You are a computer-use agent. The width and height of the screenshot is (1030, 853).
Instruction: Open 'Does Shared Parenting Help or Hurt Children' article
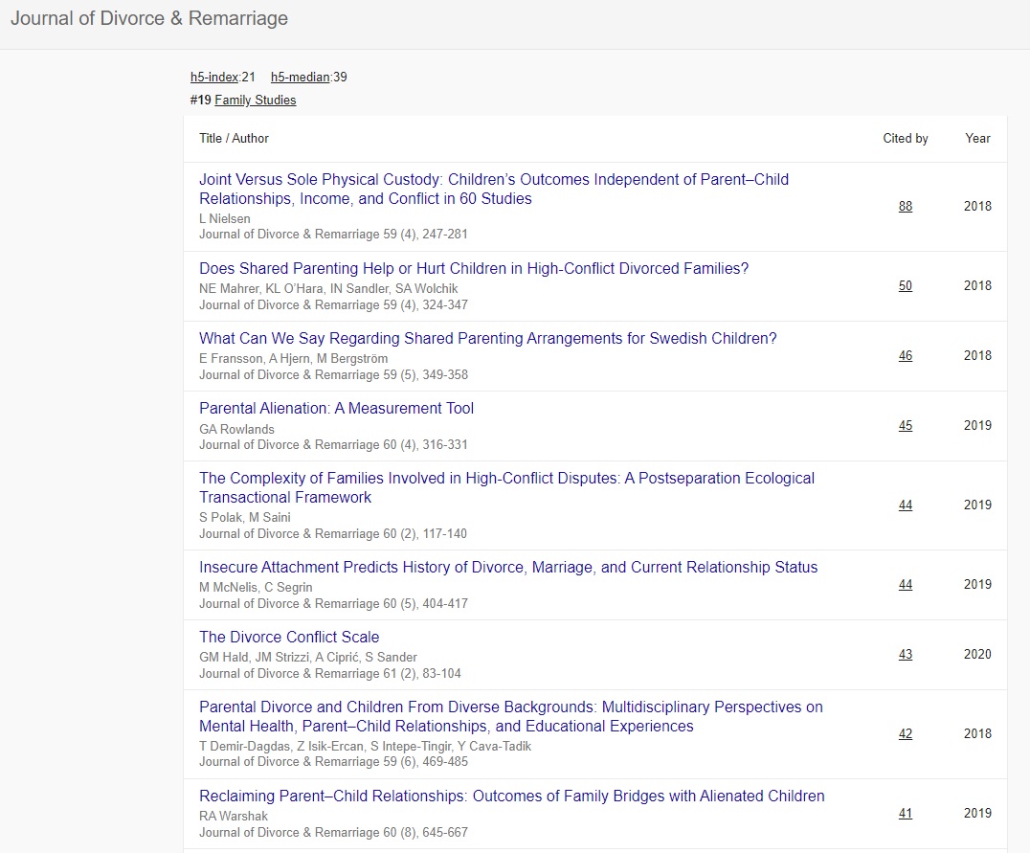[474, 268]
